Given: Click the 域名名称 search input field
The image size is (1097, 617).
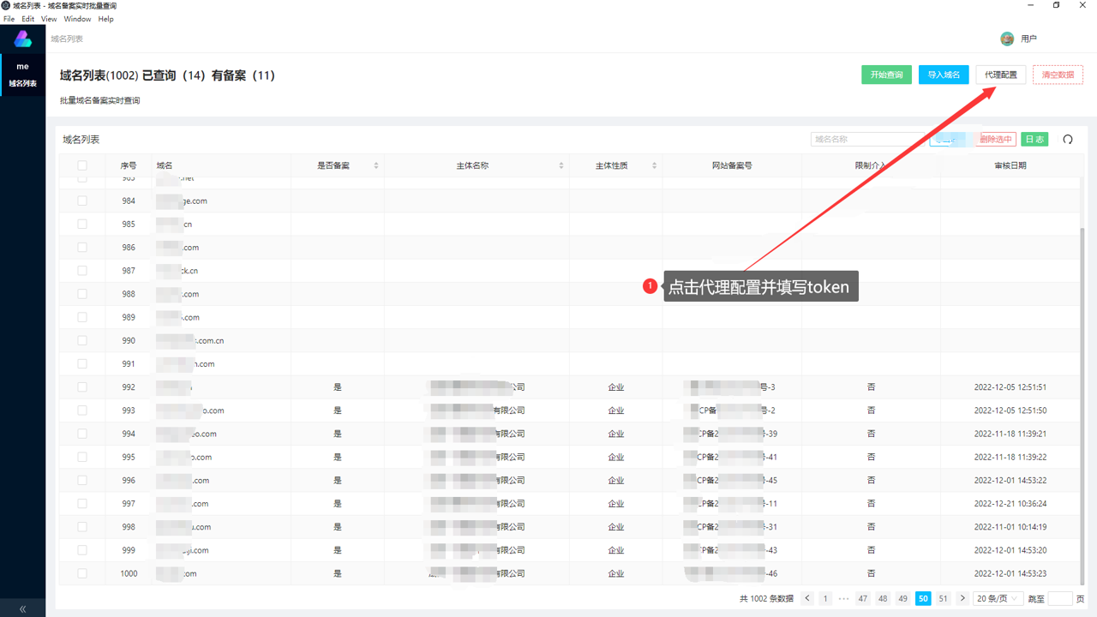Looking at the screenshot, I should pyautogui.click(x=867, y=139).
